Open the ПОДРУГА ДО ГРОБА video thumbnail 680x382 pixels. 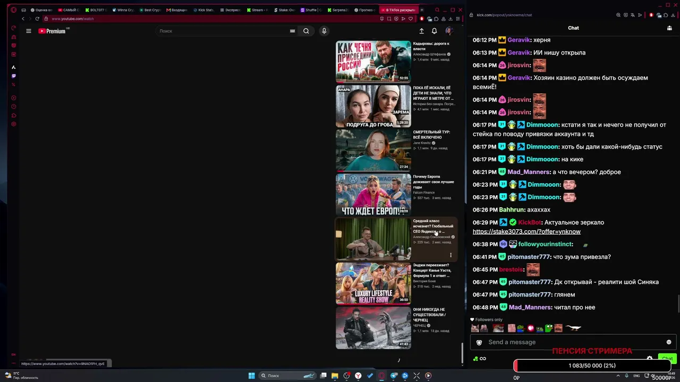coord(373,106)
